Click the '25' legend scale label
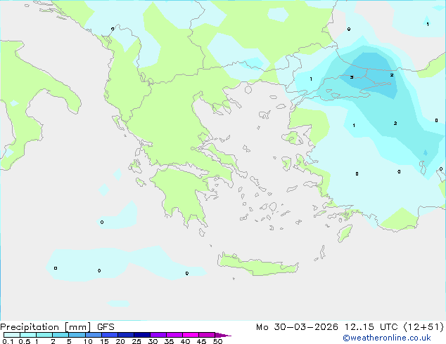The width and height of the screenshot is (446, 344). [x=136, y=341]
